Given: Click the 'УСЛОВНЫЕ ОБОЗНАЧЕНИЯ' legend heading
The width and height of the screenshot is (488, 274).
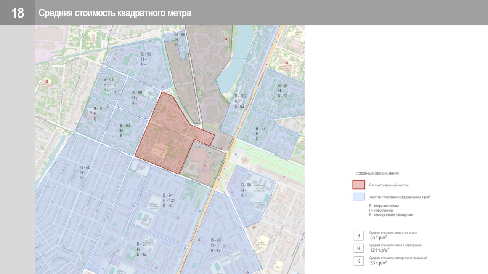Looking at the screenshot, I should pyautogui.click(x=377, y=174).
